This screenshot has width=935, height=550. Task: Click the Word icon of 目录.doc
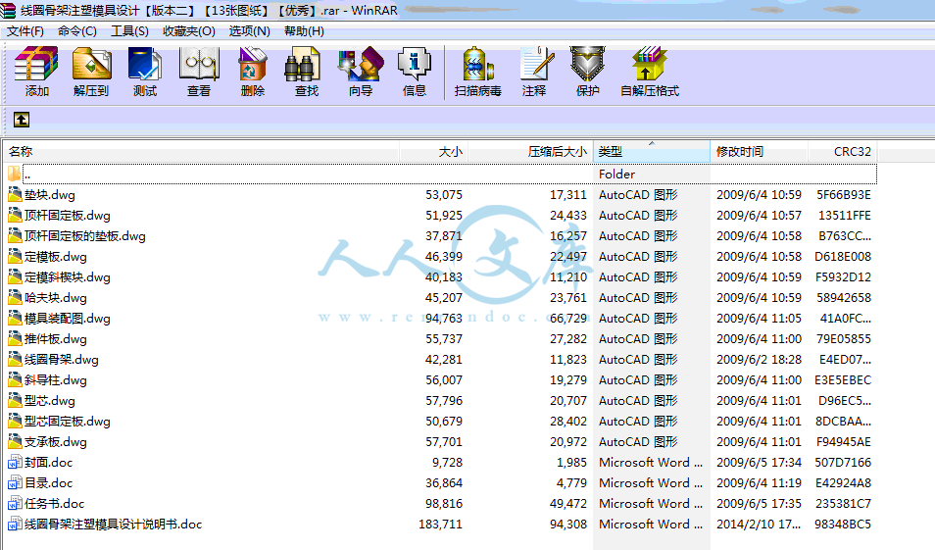pos(15,482)
